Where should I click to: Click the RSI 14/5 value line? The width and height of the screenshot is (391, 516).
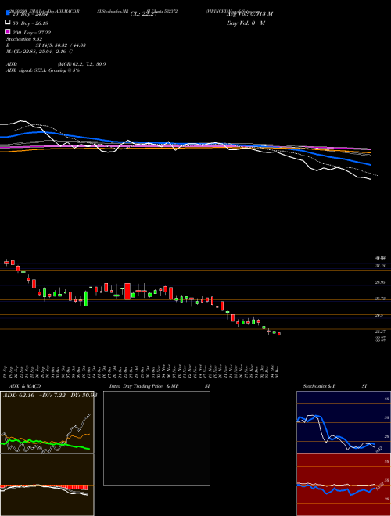pyautogui.click(x=46, y=45)
